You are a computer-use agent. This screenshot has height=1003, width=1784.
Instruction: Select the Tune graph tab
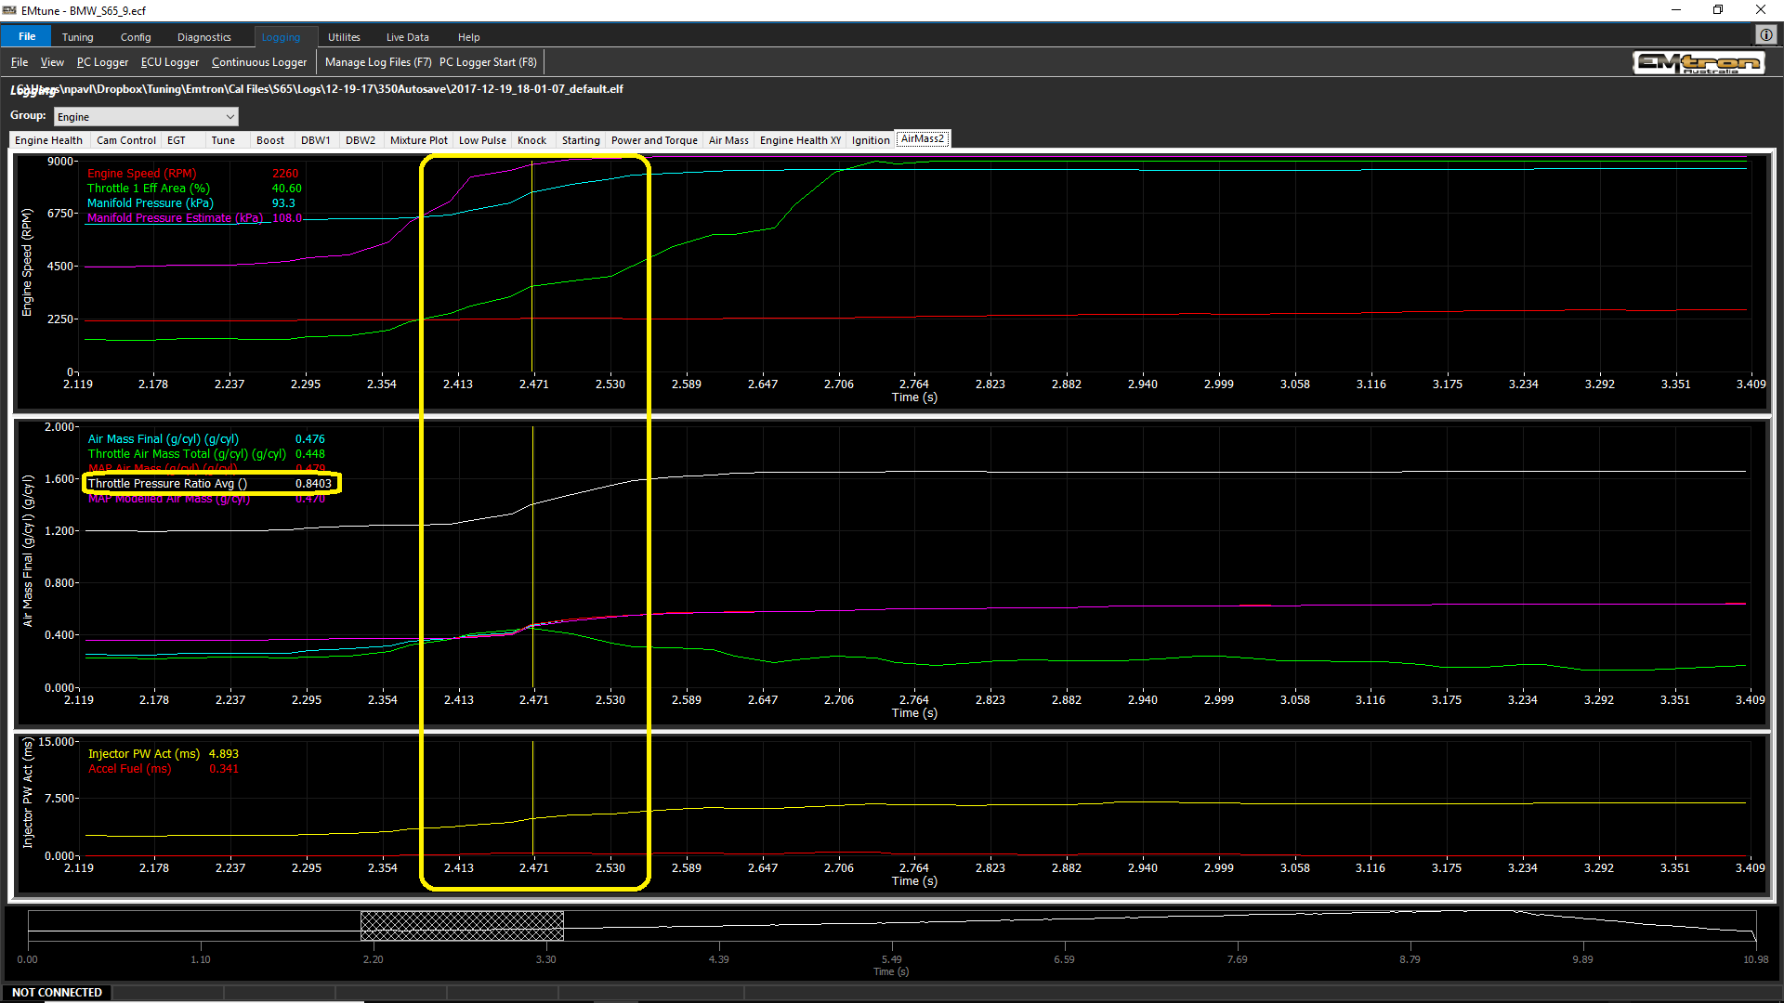pos(223,140)
